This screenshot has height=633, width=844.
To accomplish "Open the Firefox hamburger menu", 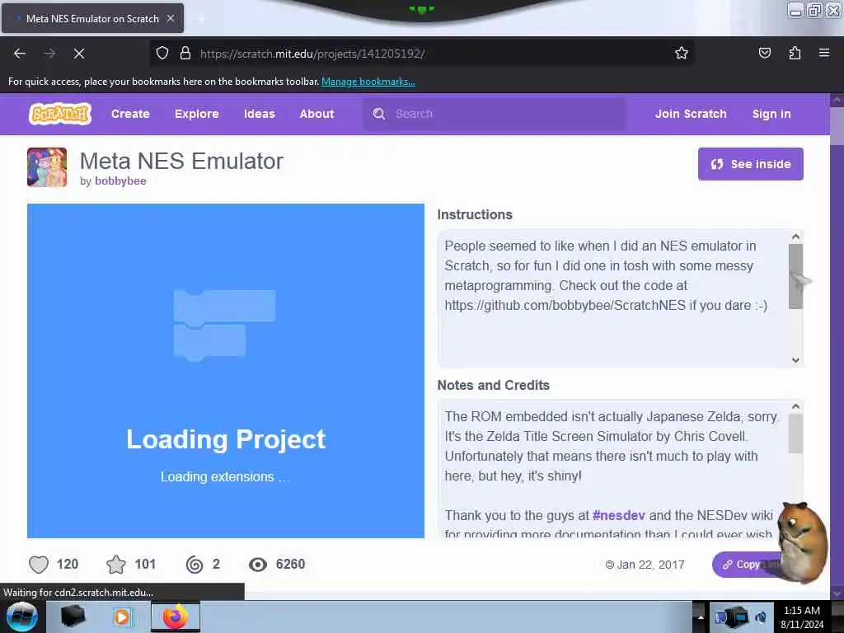I will coord(824,53).
